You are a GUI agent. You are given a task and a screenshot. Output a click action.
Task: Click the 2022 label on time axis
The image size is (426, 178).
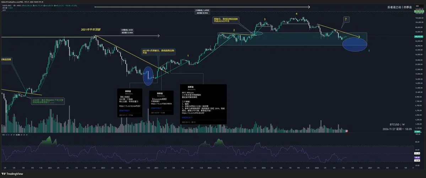coord(103,168)
